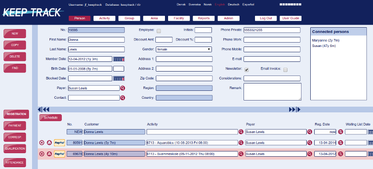
Task: Click the Phone Private field
Action: click(x=272, y=30)
